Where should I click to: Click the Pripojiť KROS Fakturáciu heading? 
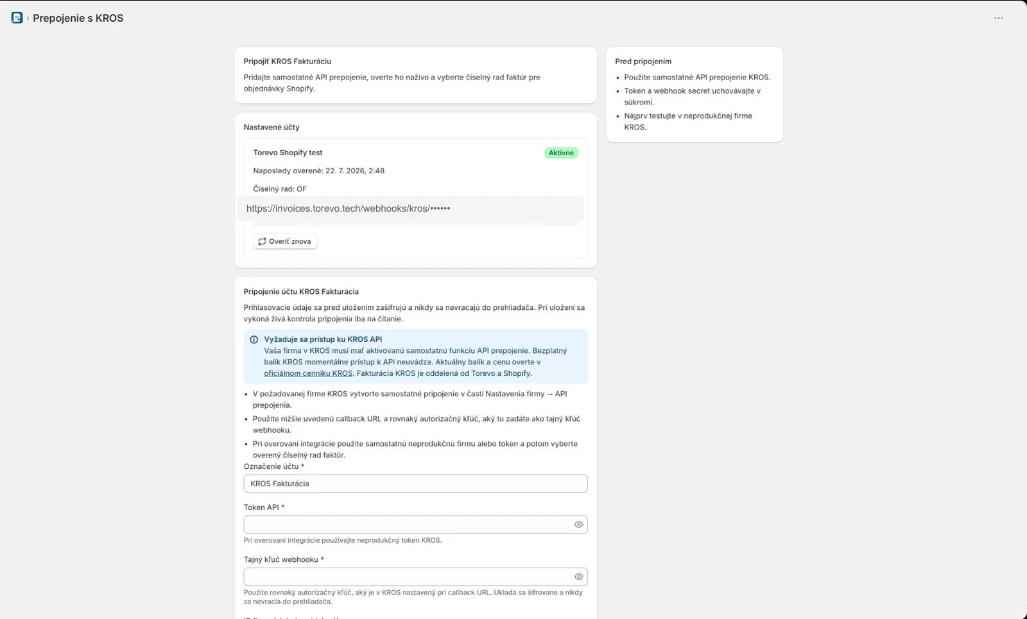point(287,62)
